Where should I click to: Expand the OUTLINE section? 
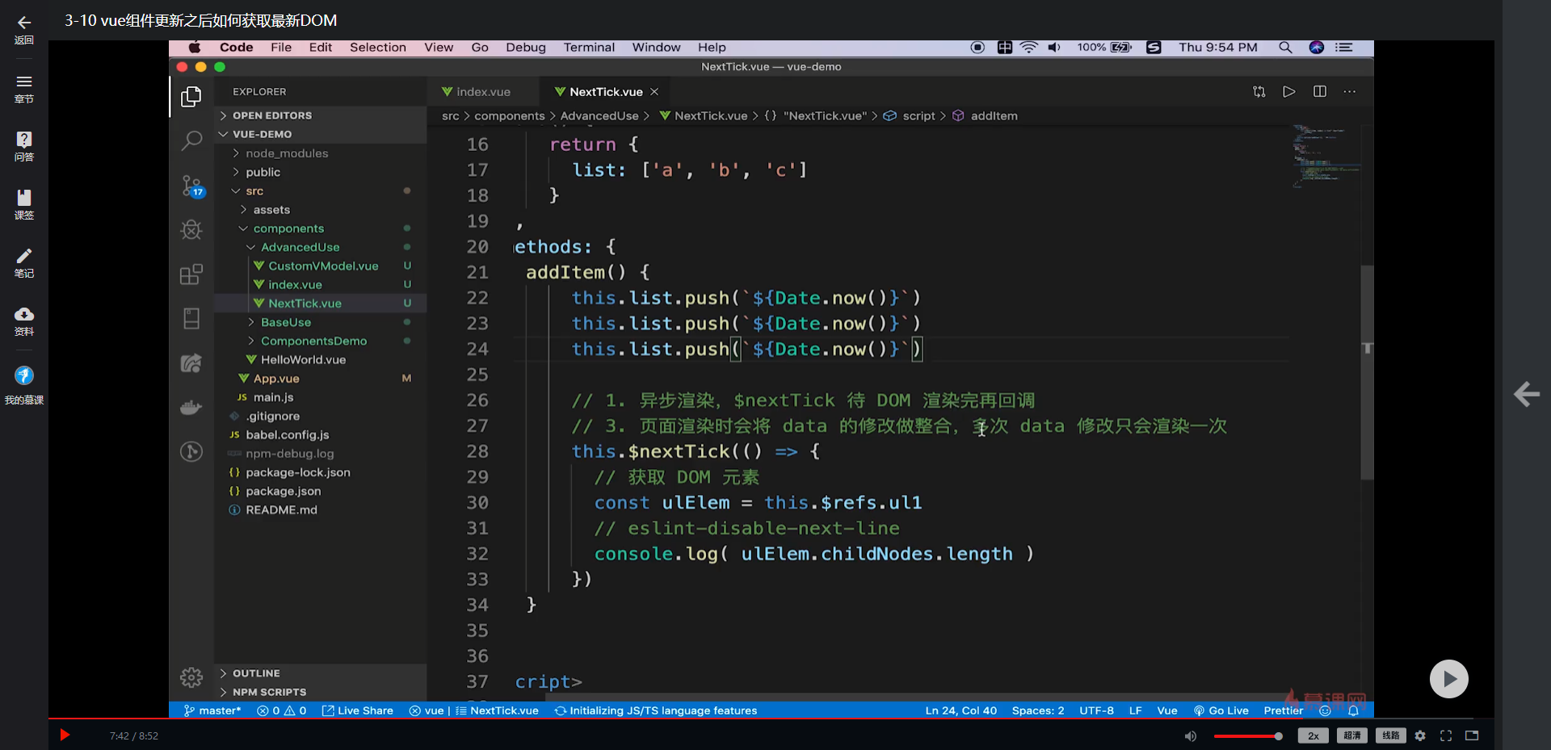(256, 673)
